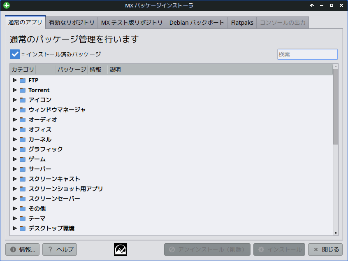Expand the カーネル category arrow
This screenshot has width=348, height=261.
tap(15, 139)
